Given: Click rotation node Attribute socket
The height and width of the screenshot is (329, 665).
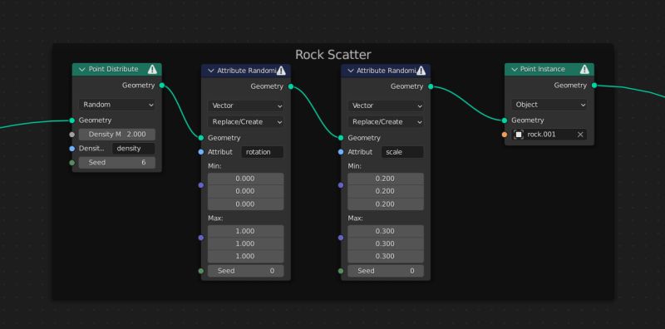Looking at the screenshot, I should point(201,152).
